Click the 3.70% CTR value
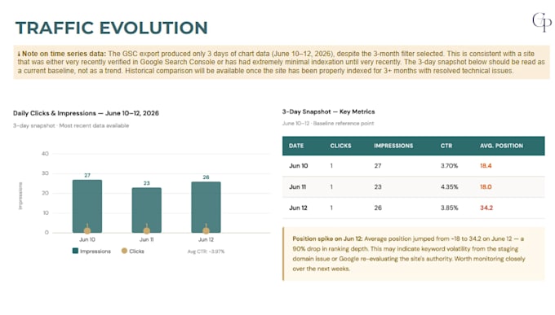 (x=449, y=165)
